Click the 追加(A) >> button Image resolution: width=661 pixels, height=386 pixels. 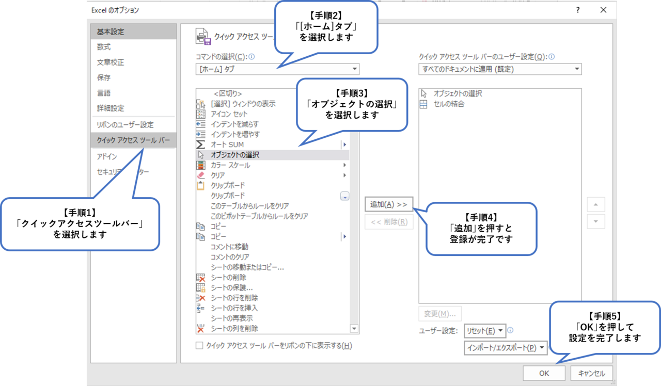pyautogui.click(x=389, y=205)
